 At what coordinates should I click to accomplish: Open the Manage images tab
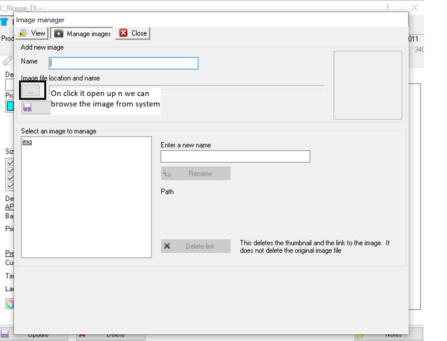[x=82, y=33]
